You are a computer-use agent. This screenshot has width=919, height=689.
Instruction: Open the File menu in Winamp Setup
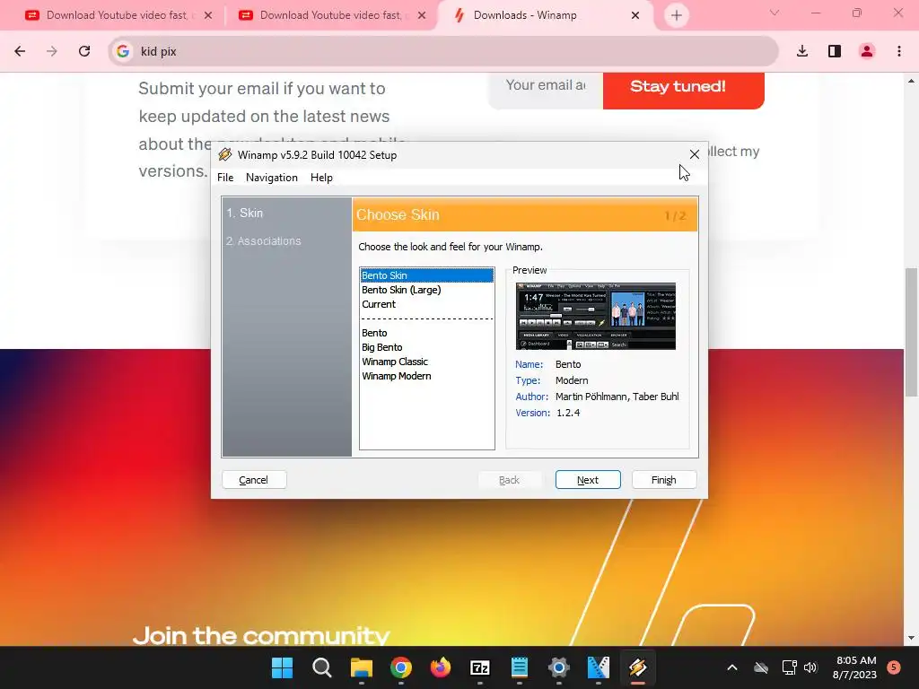click(225, 178)
